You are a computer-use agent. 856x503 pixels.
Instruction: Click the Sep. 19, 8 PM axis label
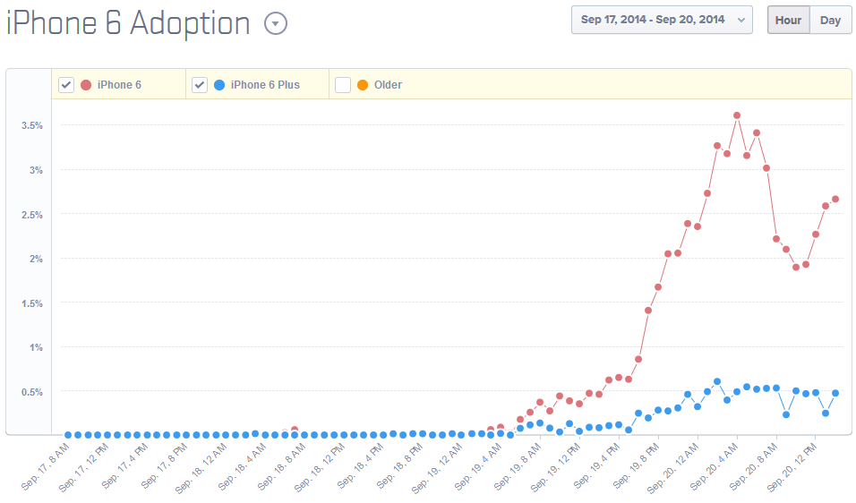pos(637,467)
